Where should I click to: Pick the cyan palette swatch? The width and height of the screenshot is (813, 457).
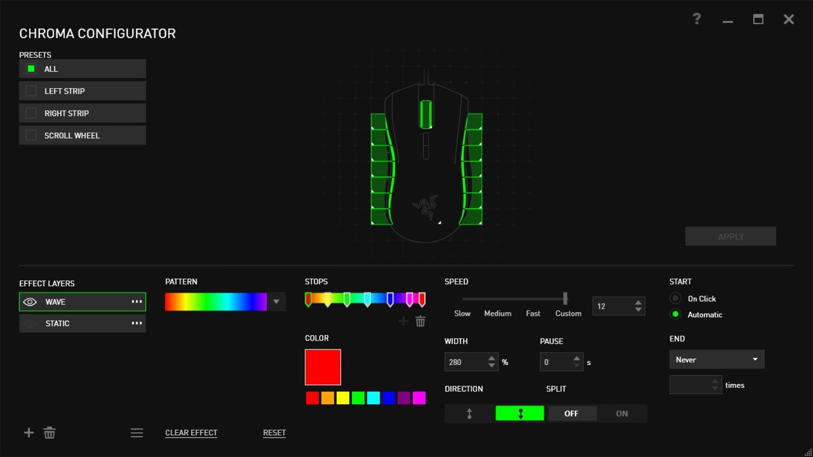[373, 398]
